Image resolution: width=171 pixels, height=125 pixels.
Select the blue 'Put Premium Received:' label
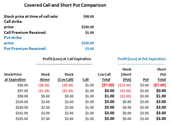pos(25,48)
